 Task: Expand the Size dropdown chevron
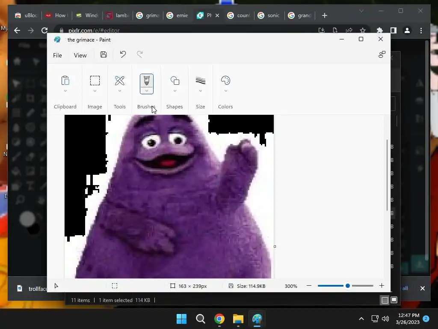[200, 91]
